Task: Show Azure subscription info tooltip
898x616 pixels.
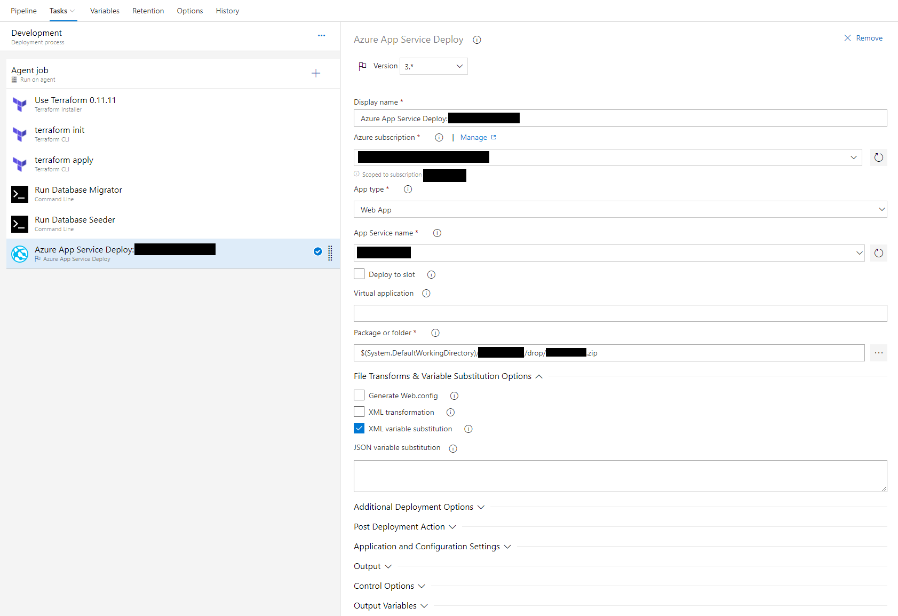Action: point(439,138)
